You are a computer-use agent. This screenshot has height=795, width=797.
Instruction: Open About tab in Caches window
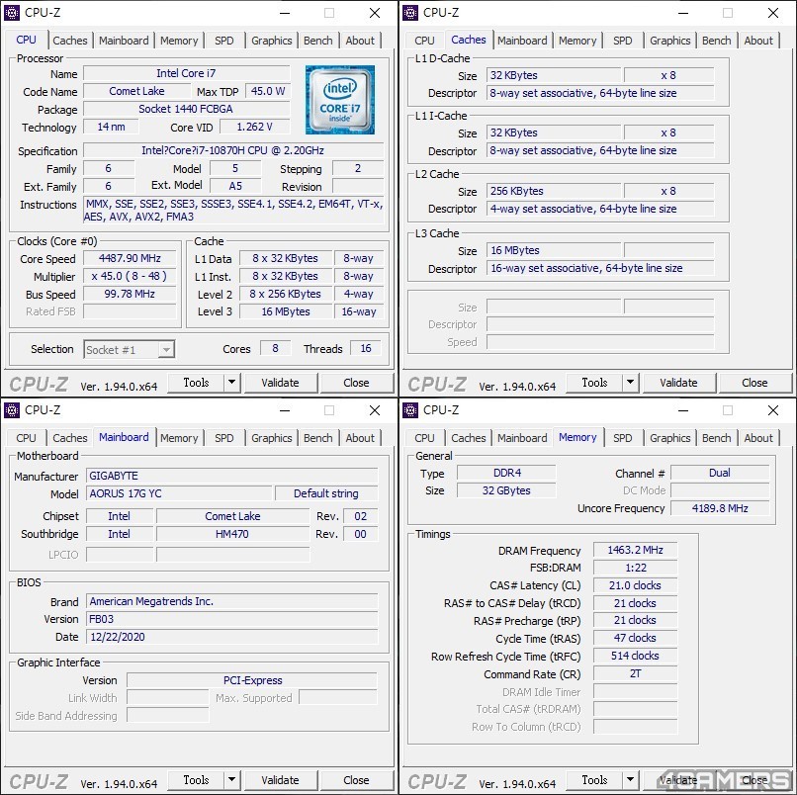click(758, 41)
